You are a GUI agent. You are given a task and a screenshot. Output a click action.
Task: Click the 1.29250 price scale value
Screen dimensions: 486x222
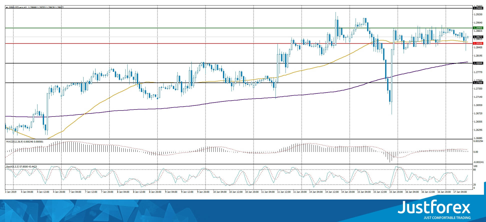point(478,14)
